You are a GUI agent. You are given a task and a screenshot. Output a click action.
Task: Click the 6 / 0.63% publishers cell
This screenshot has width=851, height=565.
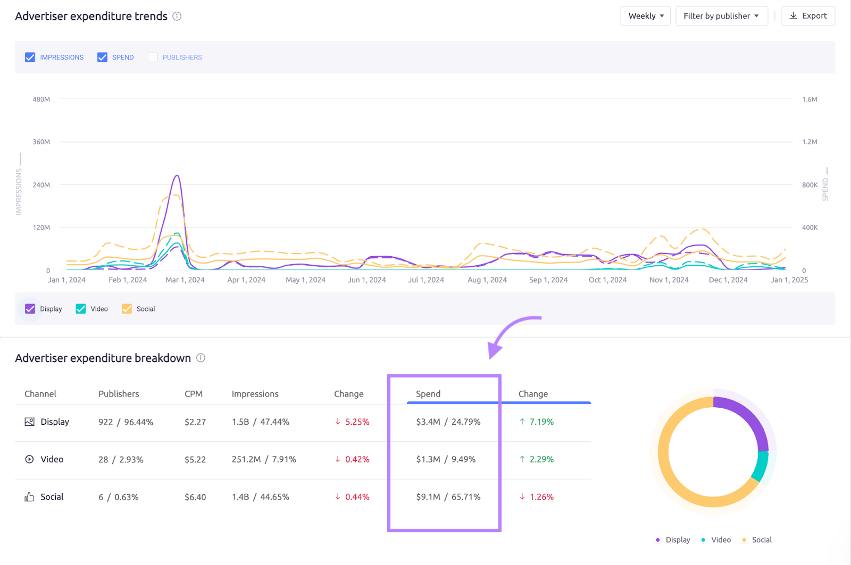tap(119, 497)
